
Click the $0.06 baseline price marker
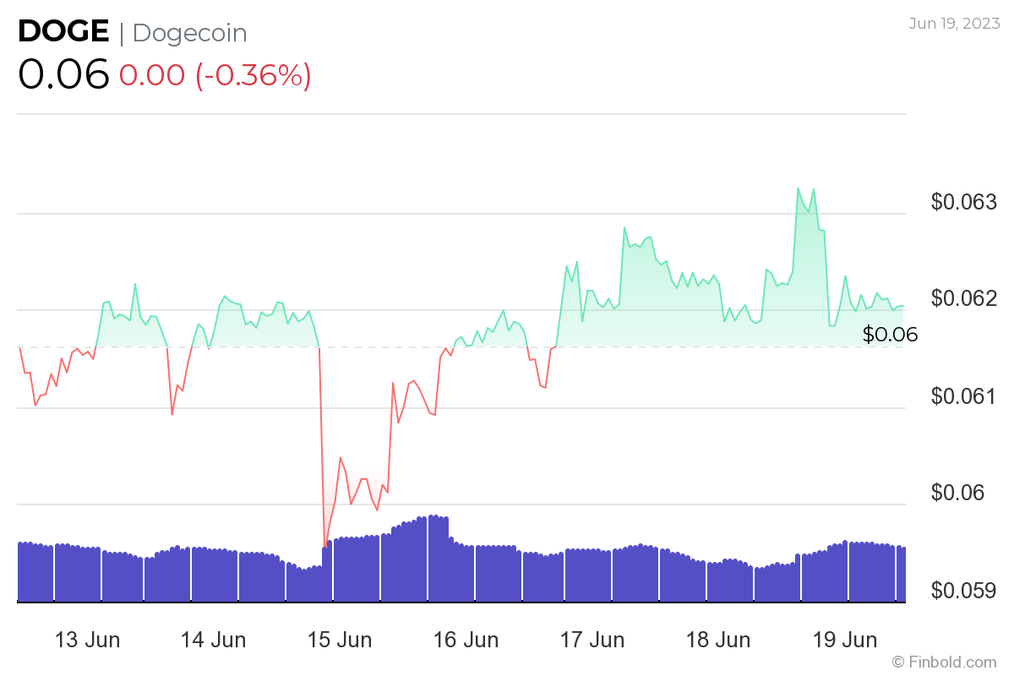pos(890,335)
